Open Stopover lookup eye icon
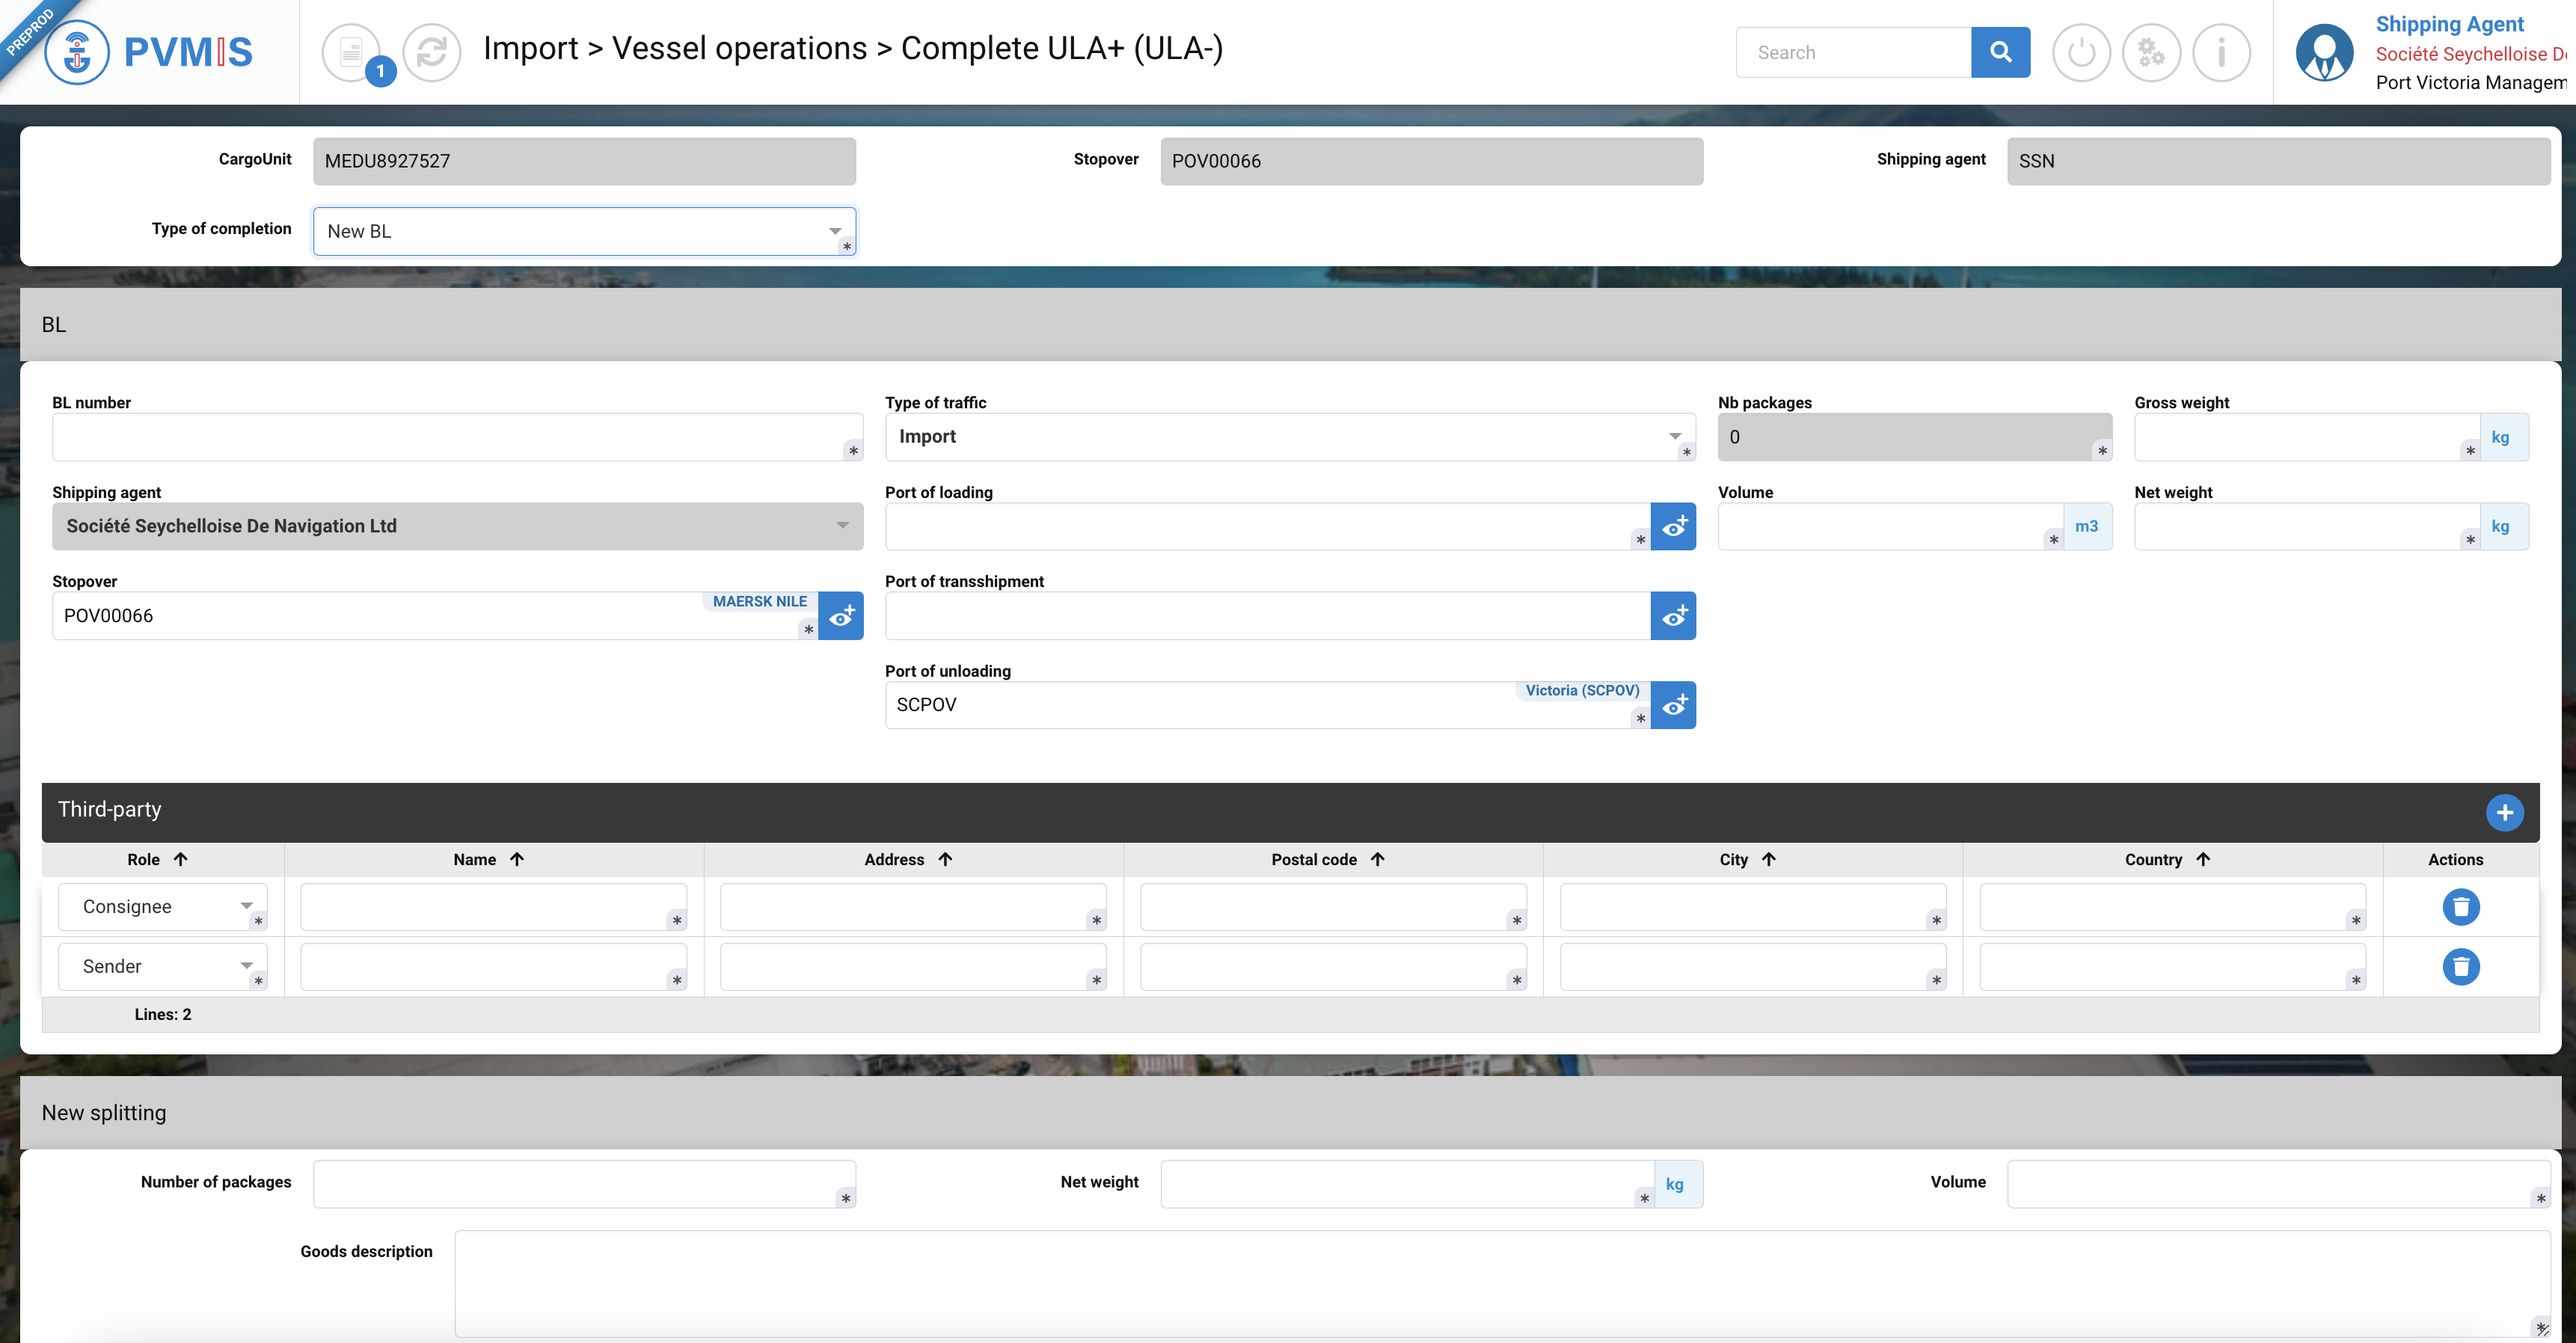The height and width of the screenshot is (1343, 2576). (841, 616)
